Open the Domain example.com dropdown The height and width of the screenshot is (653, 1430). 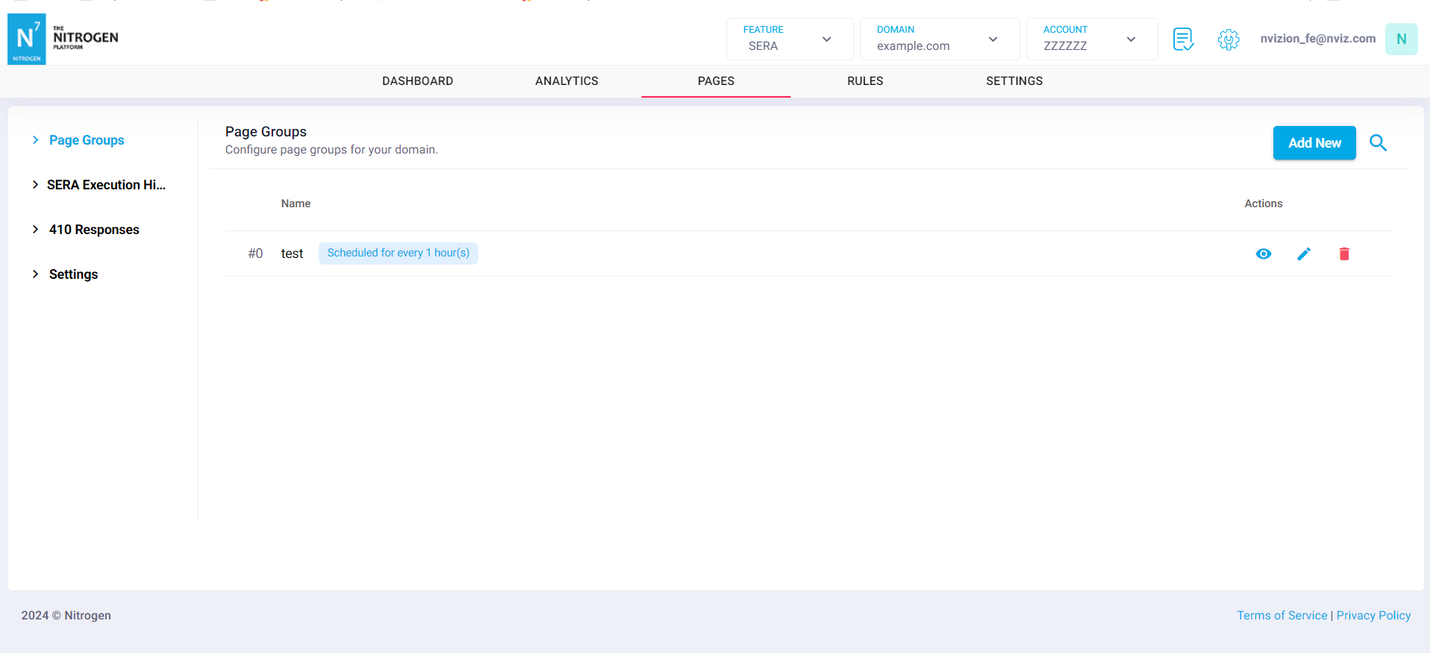939,39
